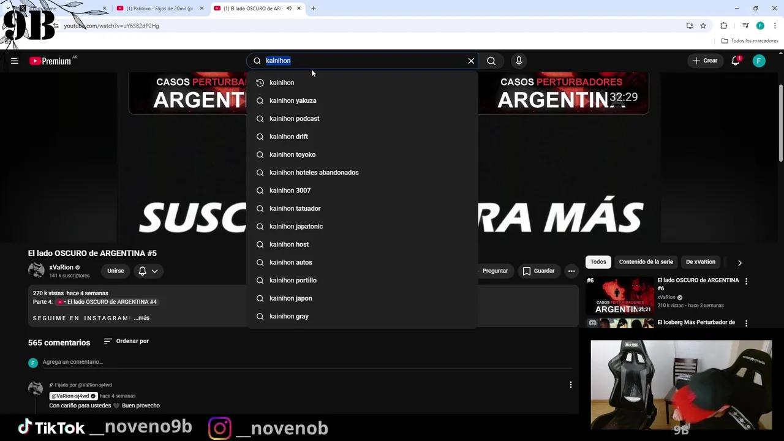Switch to the Pabloxo browser tab

159,9
